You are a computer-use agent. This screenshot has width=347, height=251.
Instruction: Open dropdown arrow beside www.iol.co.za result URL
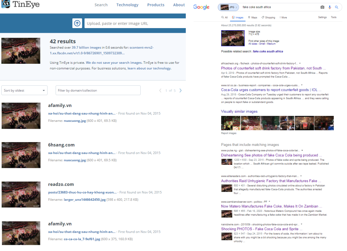tap(302, 85)
